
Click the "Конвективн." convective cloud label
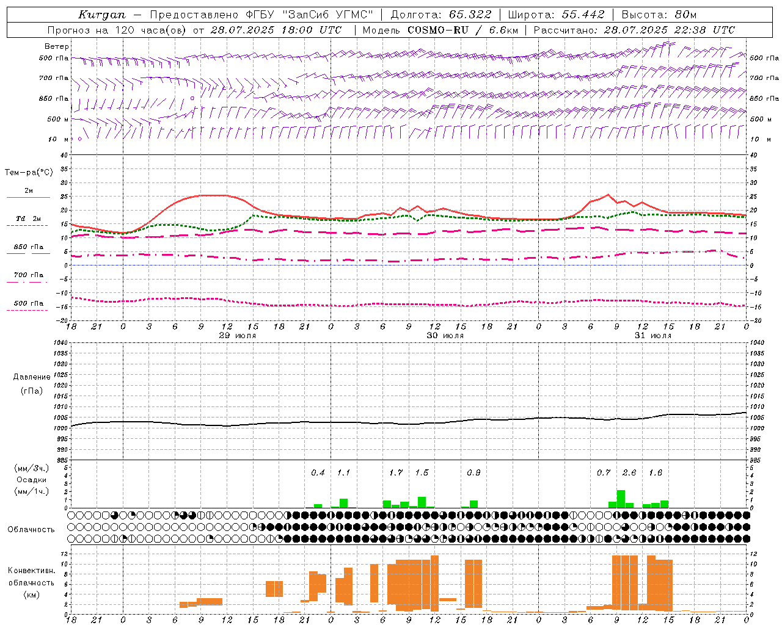(31, 571)
